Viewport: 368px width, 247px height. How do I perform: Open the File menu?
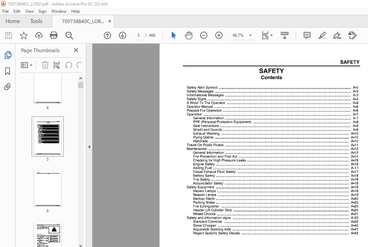[x=6, y=11]
